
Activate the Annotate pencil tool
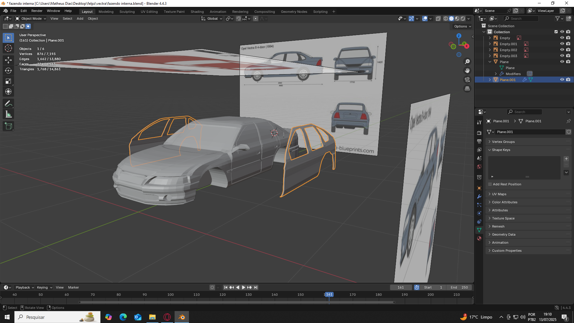click(x=8, y=104)
